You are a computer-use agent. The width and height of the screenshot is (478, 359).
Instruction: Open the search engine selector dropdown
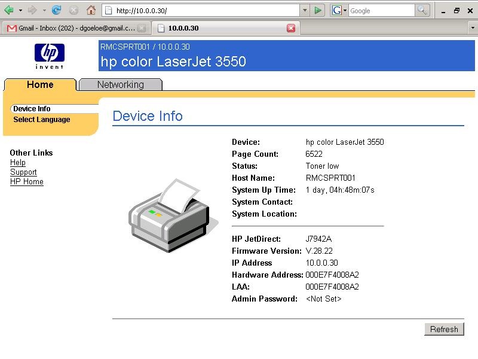coord(345,11)
